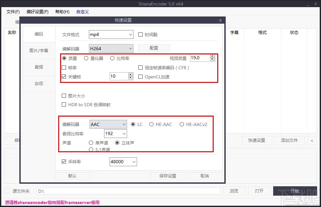The height and width of the screenshot is (207, 321).
Task: Select the 质量 radio button
Action: (64, 58)
